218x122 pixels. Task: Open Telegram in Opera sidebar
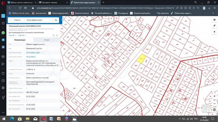tap(3, 40)
